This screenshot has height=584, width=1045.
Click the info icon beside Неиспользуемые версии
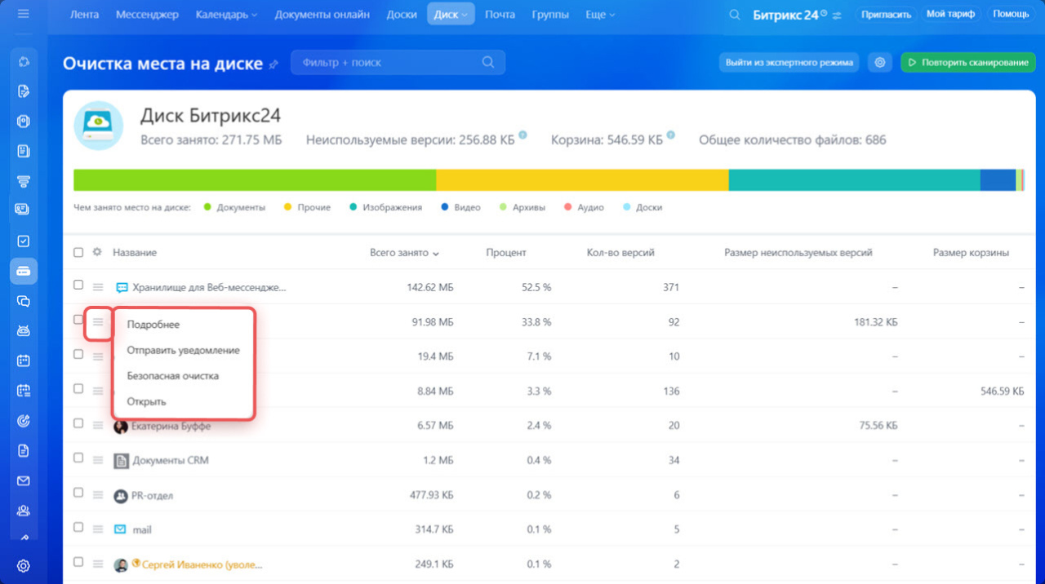(522, 135)
